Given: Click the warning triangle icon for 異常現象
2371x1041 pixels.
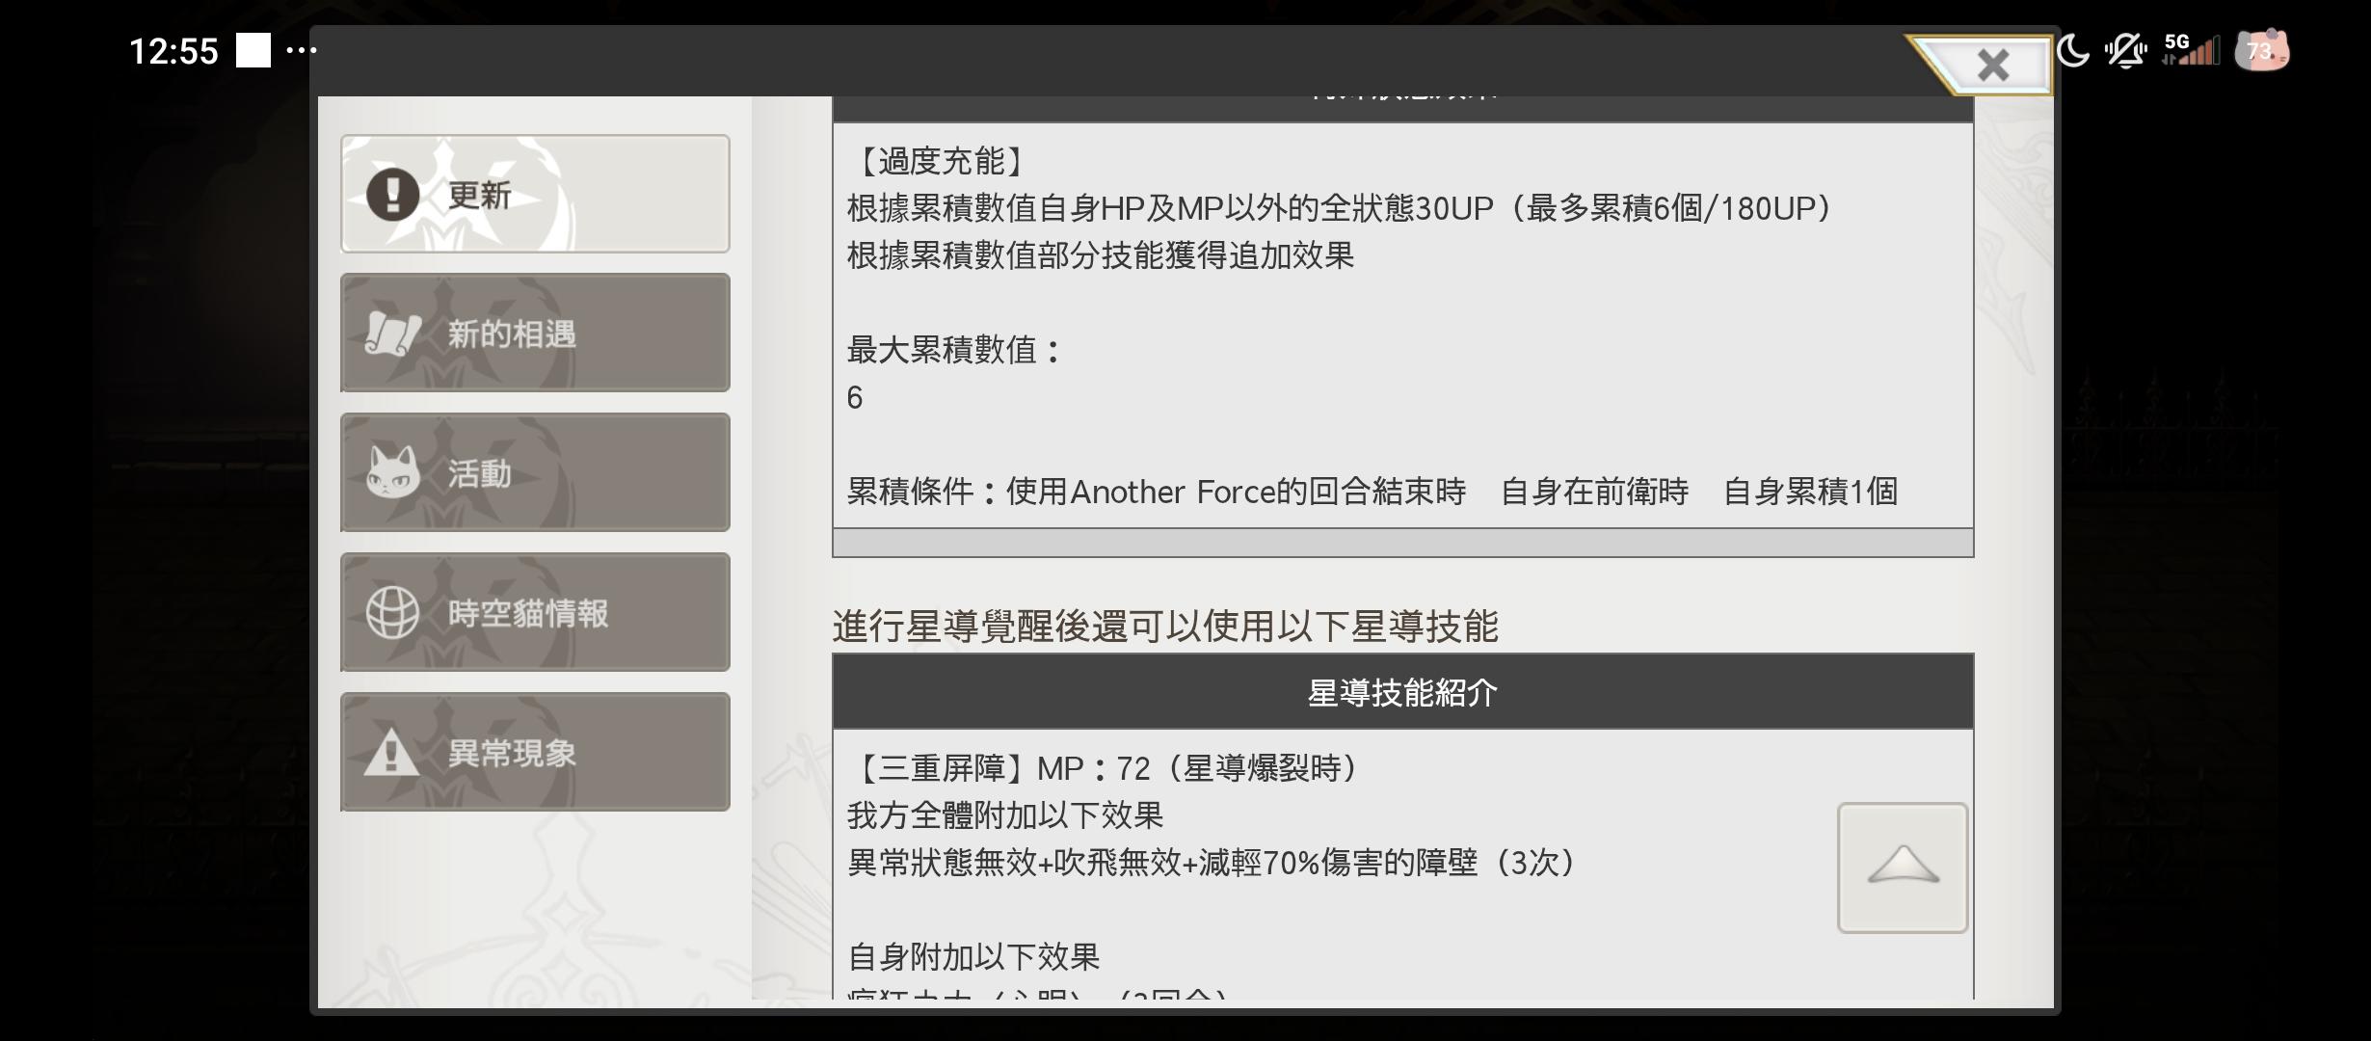Looking at the screenshot, I should coord(391,752).
